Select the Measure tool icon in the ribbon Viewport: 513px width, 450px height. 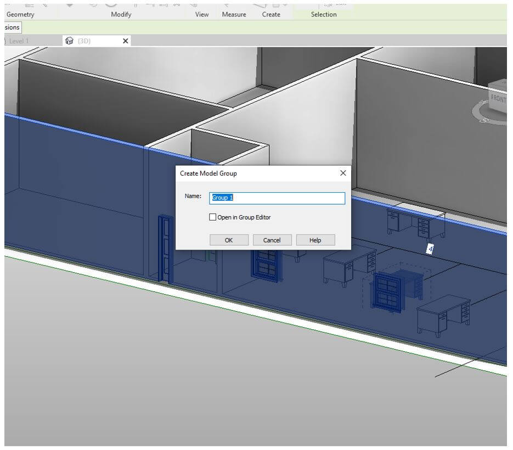(227, 4)
